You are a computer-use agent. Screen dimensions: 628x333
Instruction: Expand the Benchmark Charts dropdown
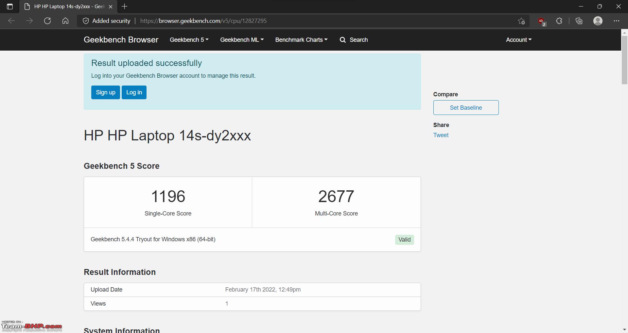tap(301, 40)
